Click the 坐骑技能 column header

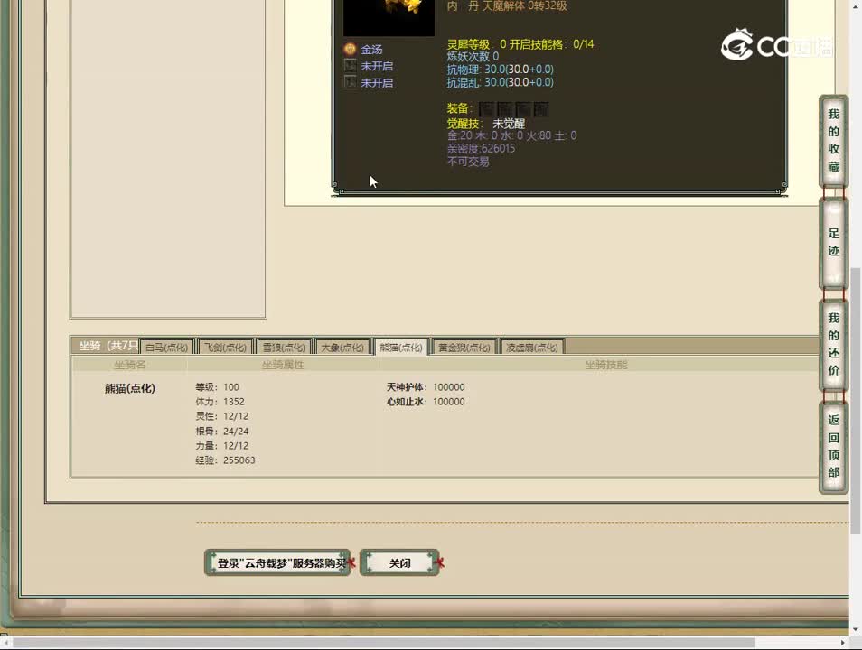tap(605, 365)
